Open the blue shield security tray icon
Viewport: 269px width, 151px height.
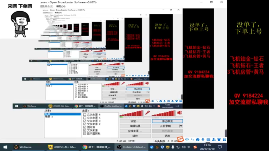pos(162,147)
